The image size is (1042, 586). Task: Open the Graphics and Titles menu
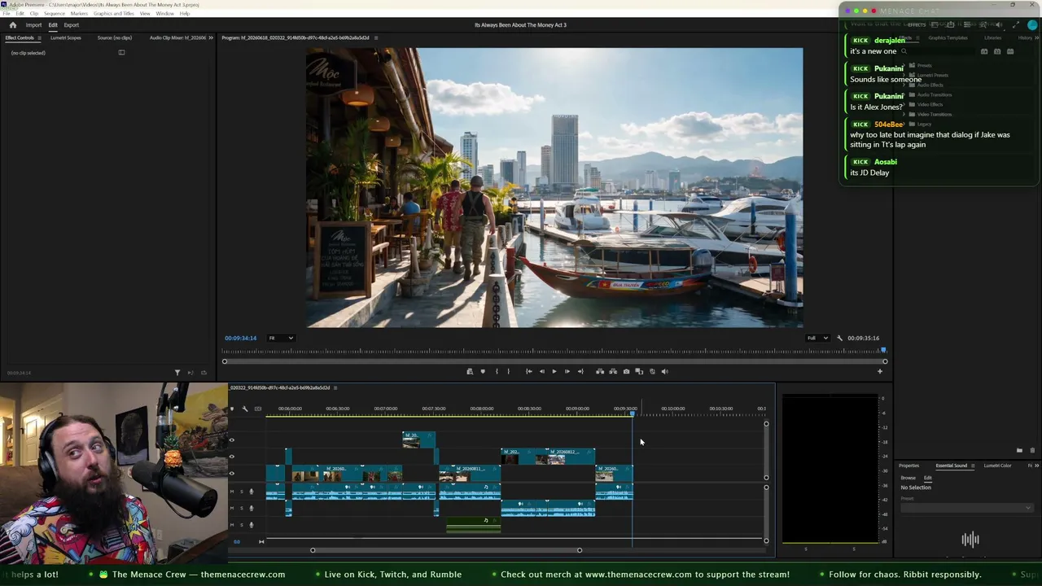pos(114,14)
